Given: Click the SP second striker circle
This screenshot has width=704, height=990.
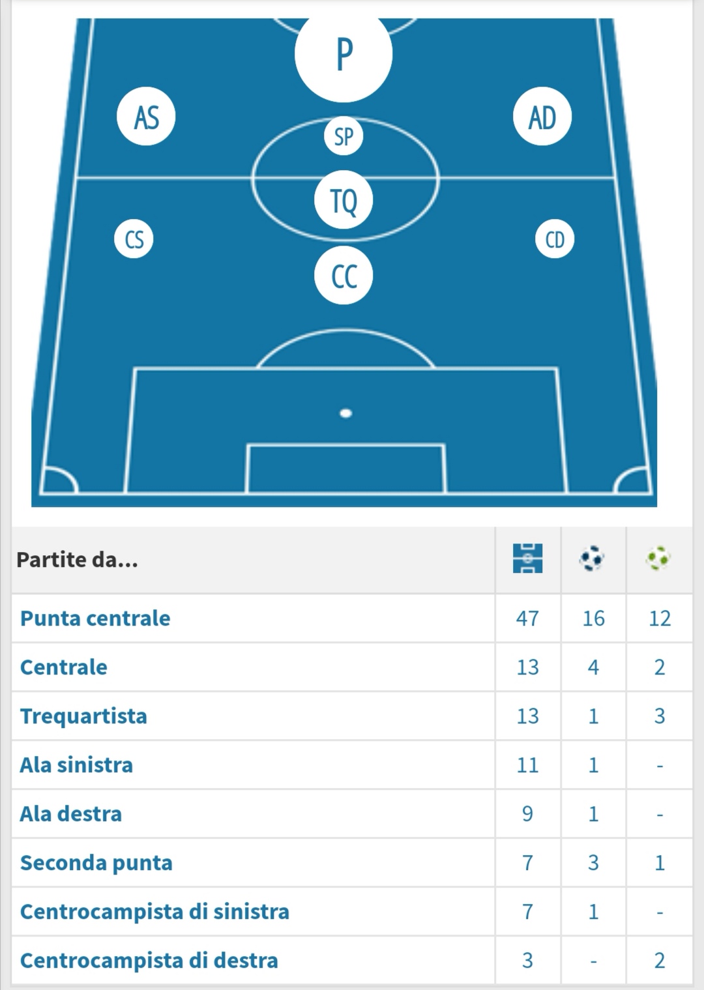Looking at the screenshot, I should point(344,136).
